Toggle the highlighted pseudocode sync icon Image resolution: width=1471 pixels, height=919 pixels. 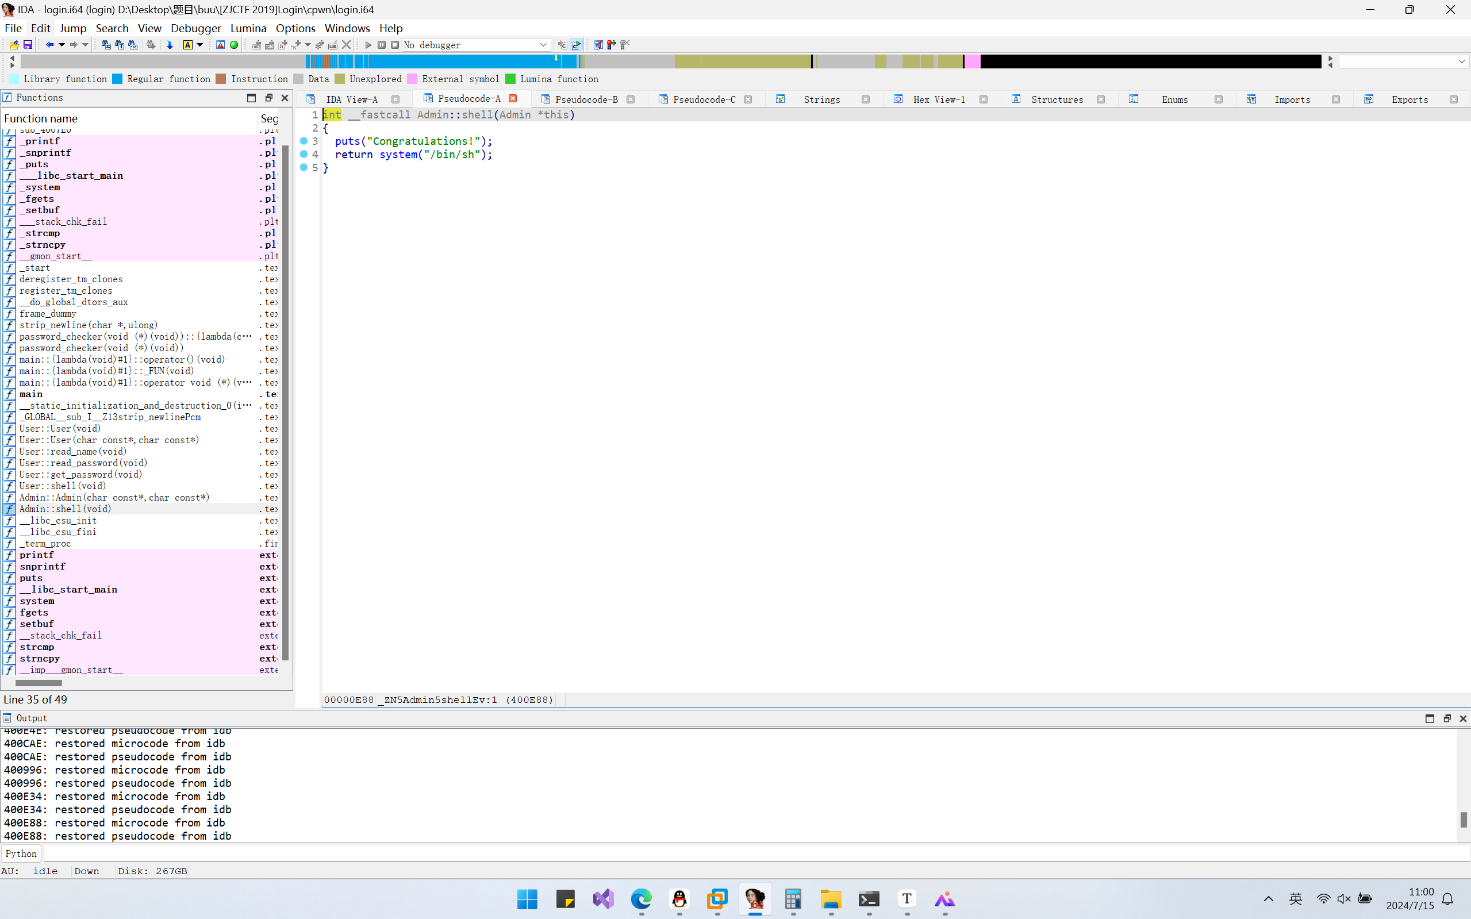(576, 45)
